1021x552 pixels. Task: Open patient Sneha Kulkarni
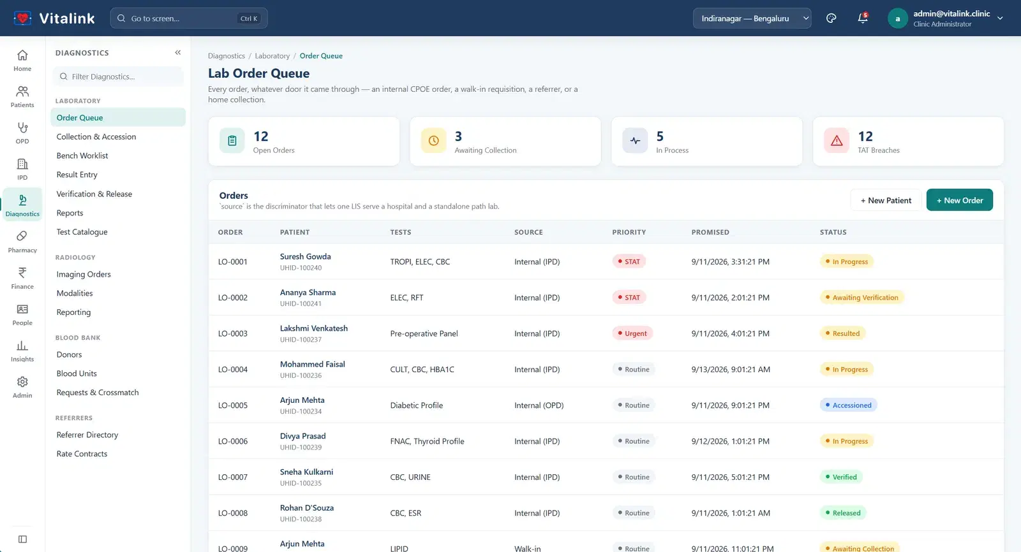[x=306, y=472]
